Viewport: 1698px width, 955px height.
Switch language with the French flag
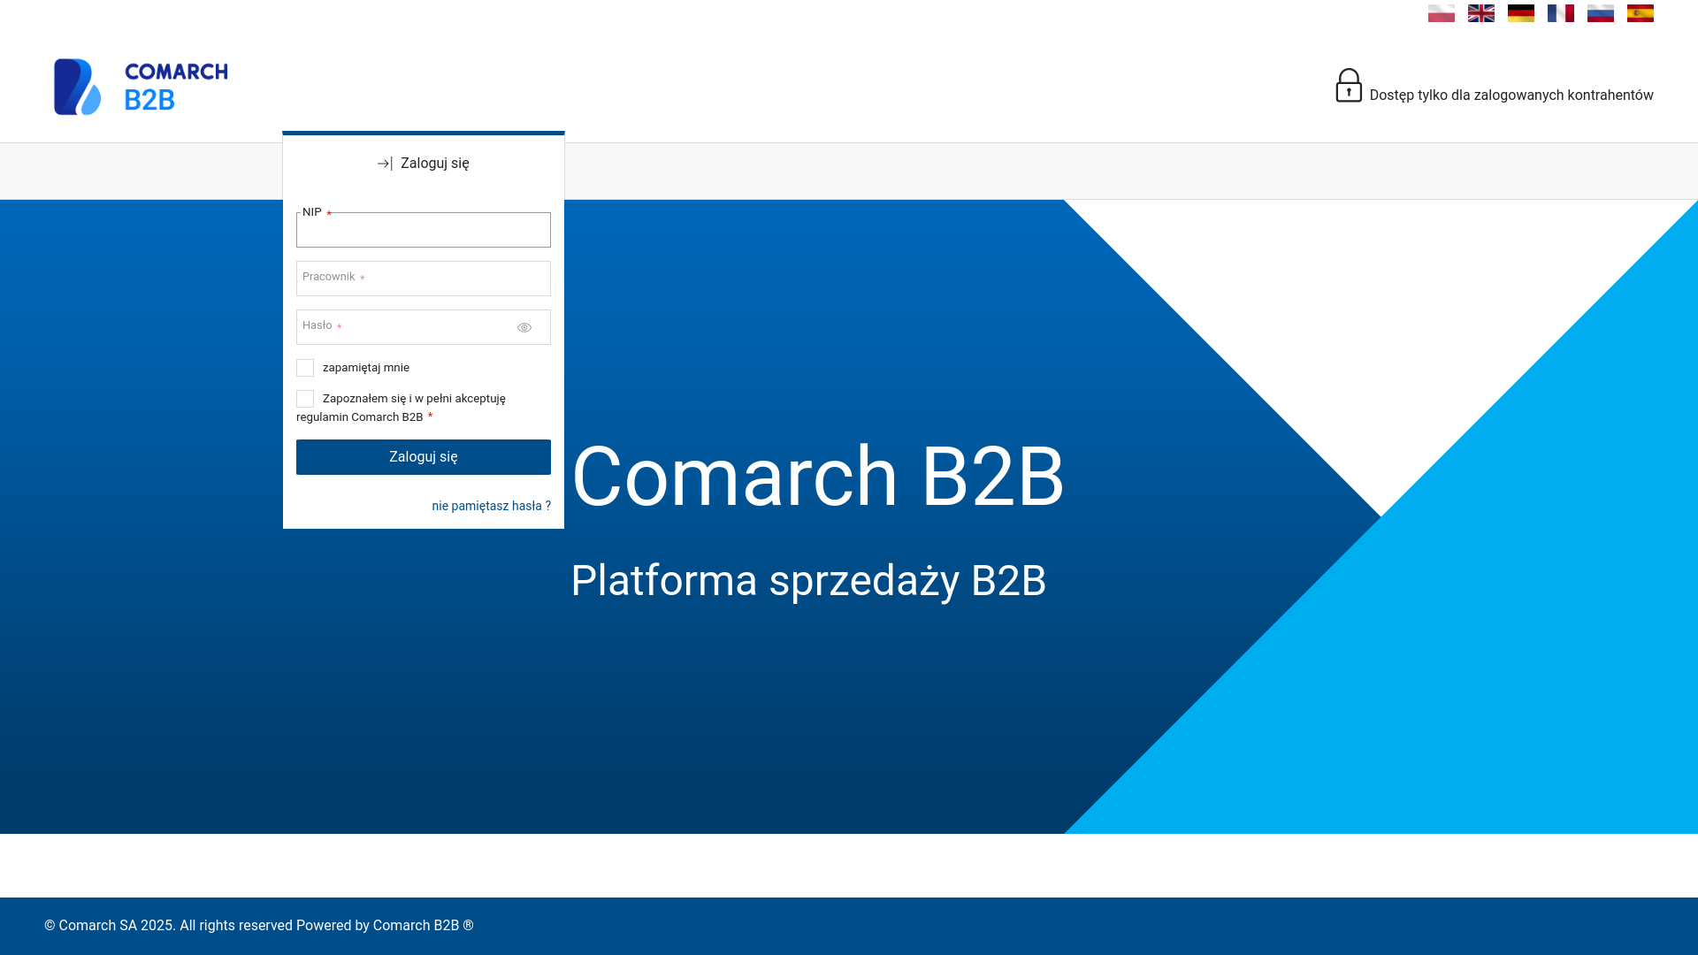[x=1560, y=13]
